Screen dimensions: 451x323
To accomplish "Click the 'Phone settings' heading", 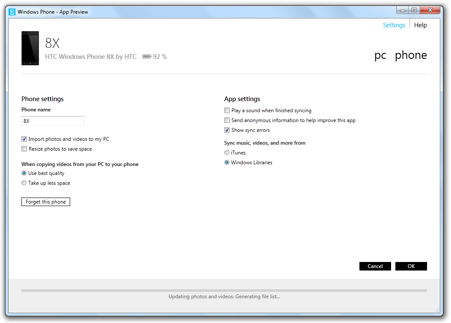I will coord(42,99).
